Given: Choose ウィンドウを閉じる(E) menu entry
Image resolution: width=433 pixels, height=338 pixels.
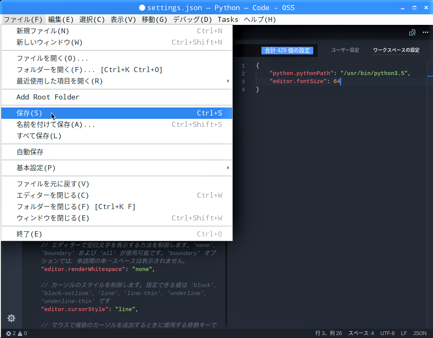Looking at the screenshot, I should (x=117, y=218).
